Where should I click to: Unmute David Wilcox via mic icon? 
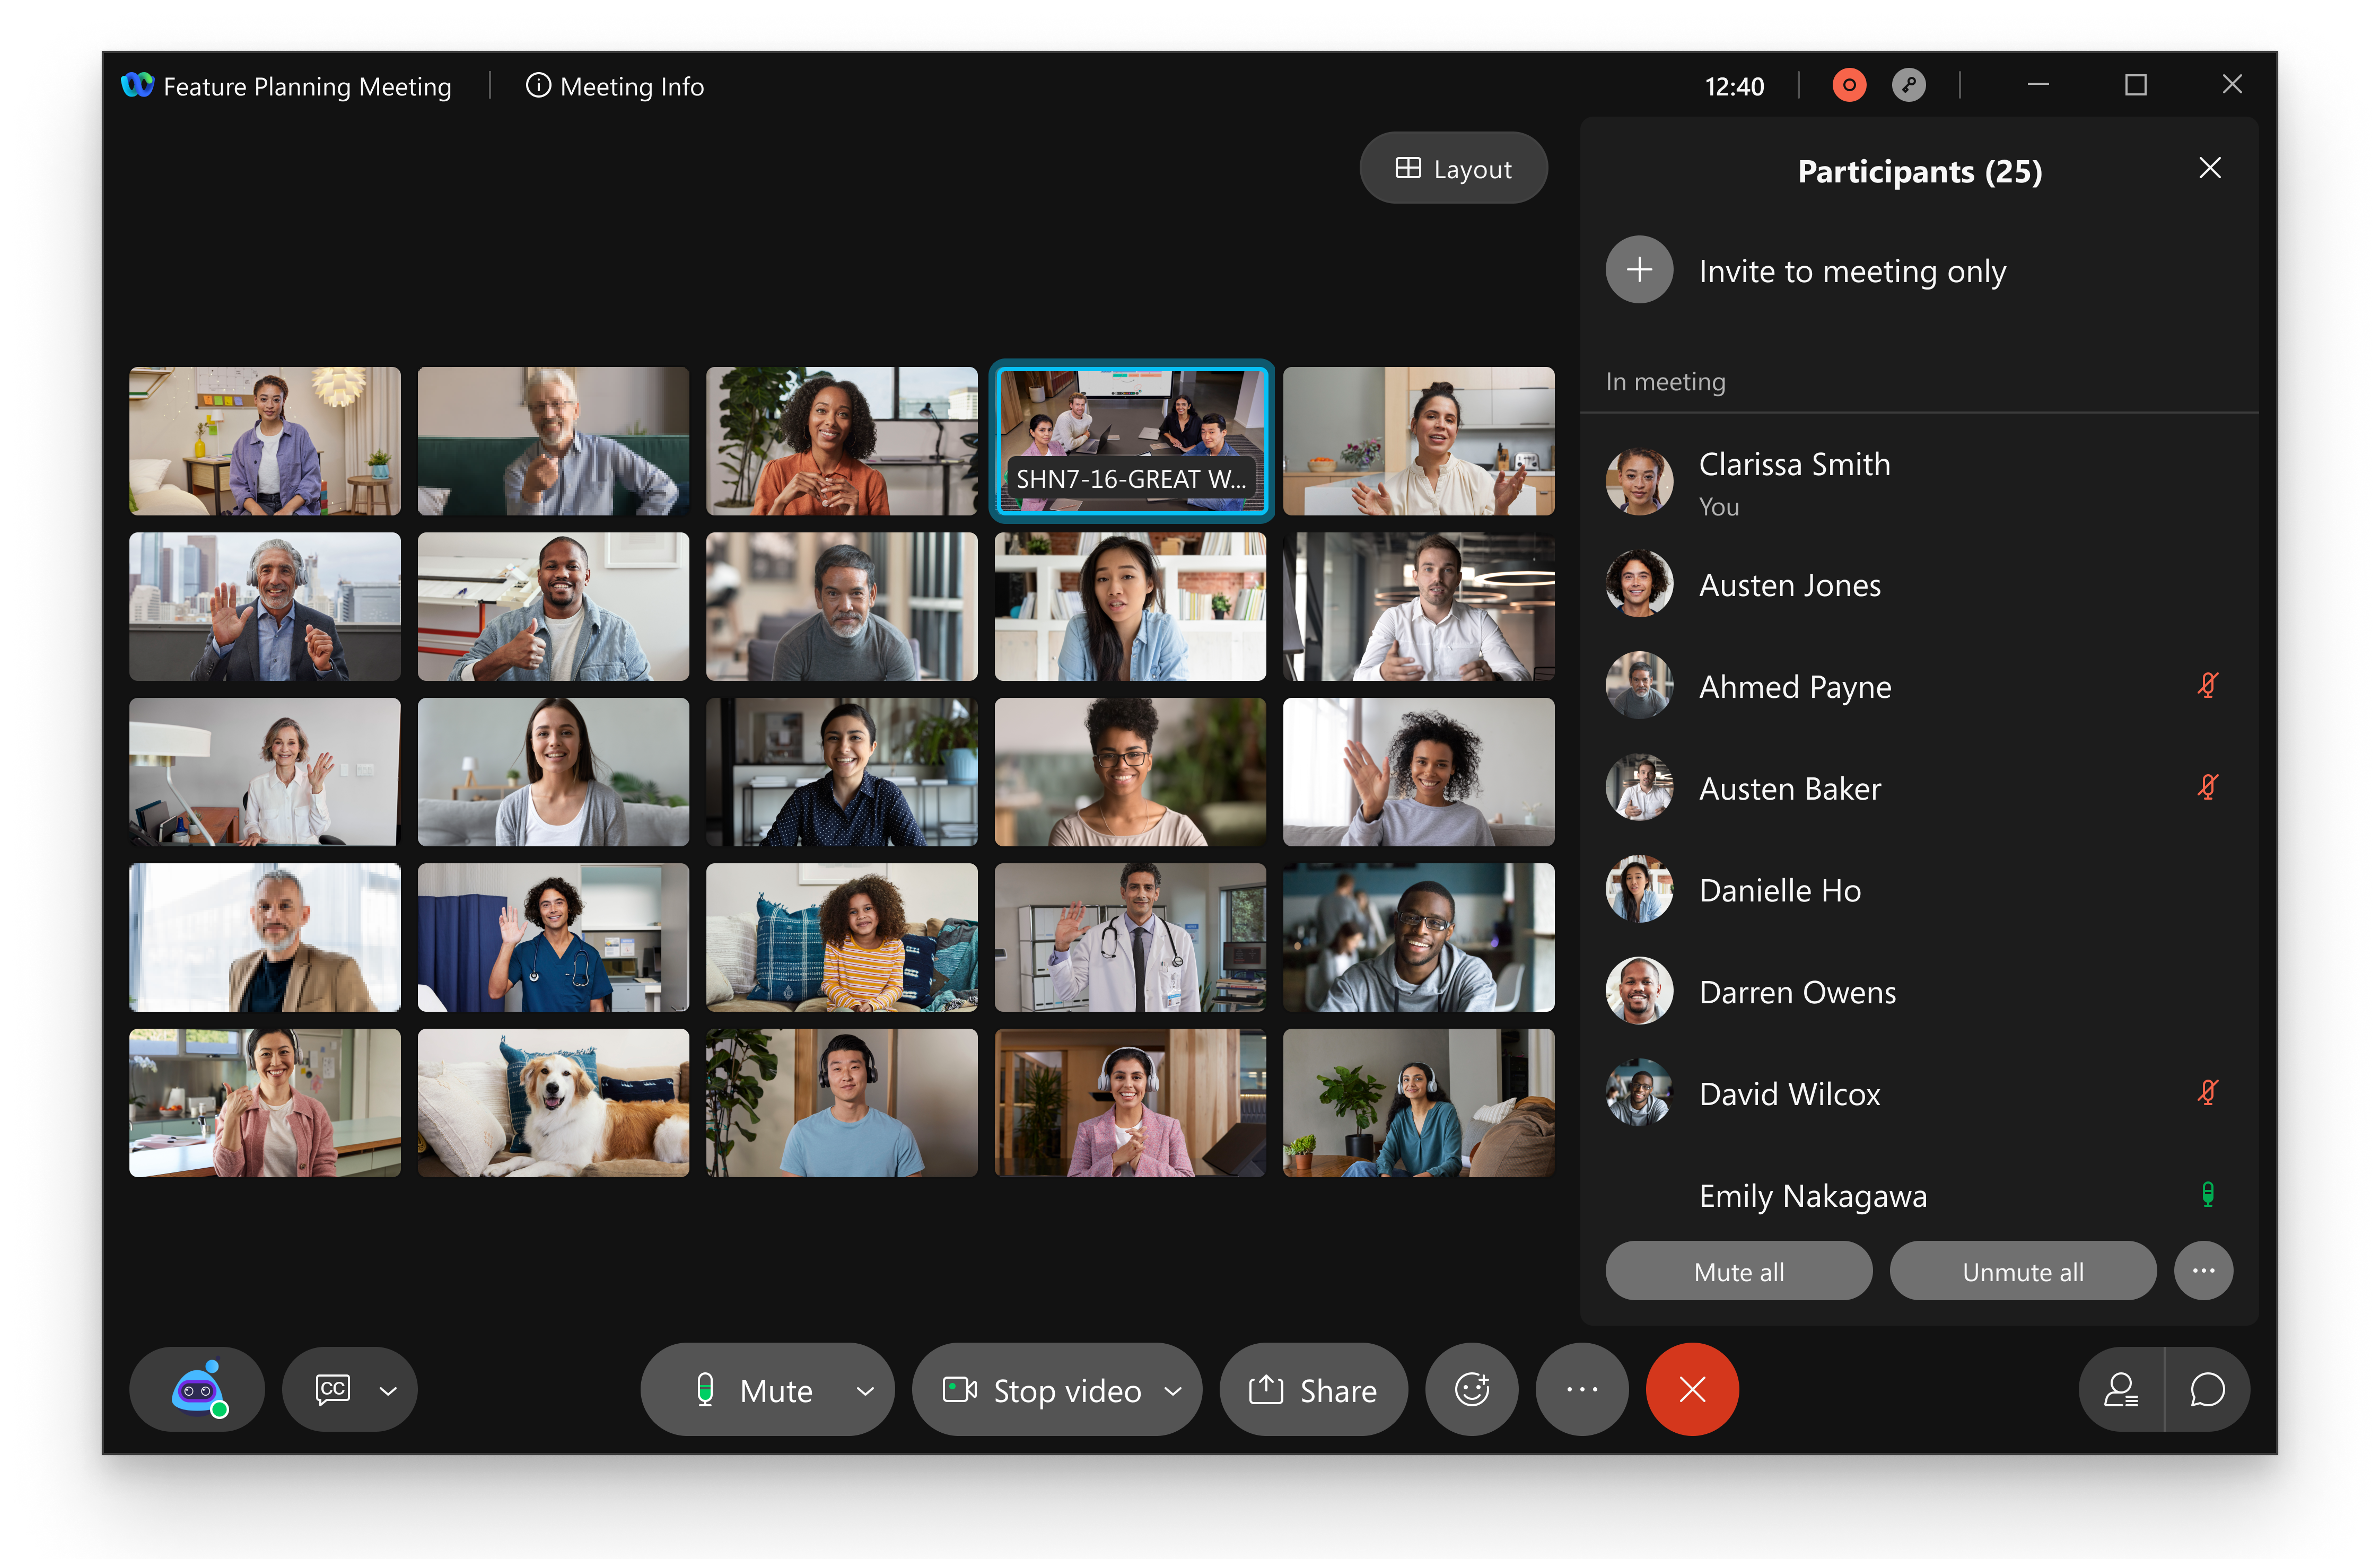point(2207,1092)
